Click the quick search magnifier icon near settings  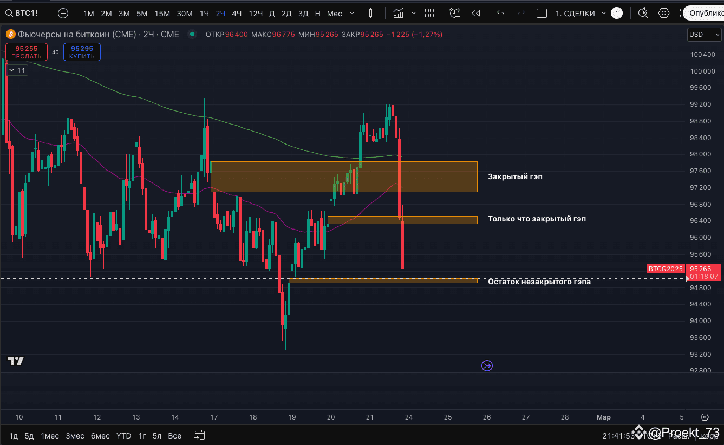tap(643, 12)
